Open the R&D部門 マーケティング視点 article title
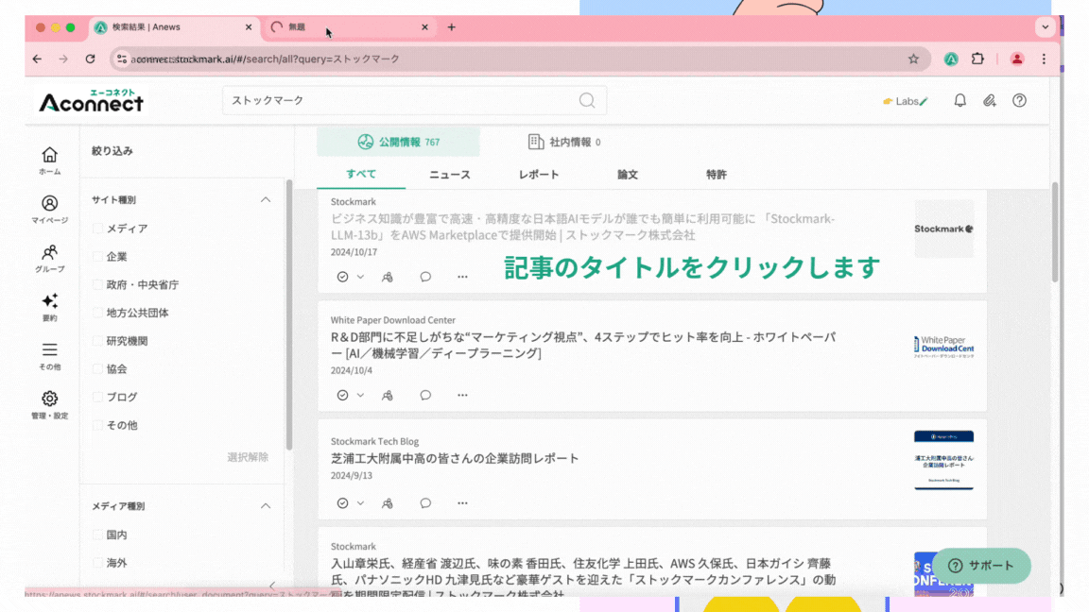This screenshot has height=612, width=1089. click(x=583, y=345)
